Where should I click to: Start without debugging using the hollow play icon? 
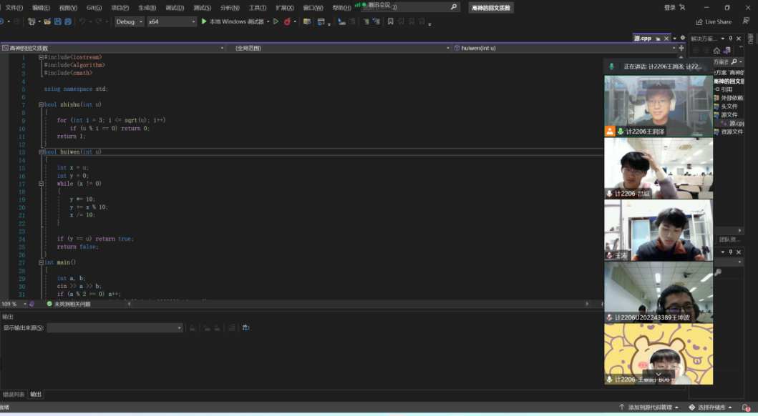coord(276,21)
